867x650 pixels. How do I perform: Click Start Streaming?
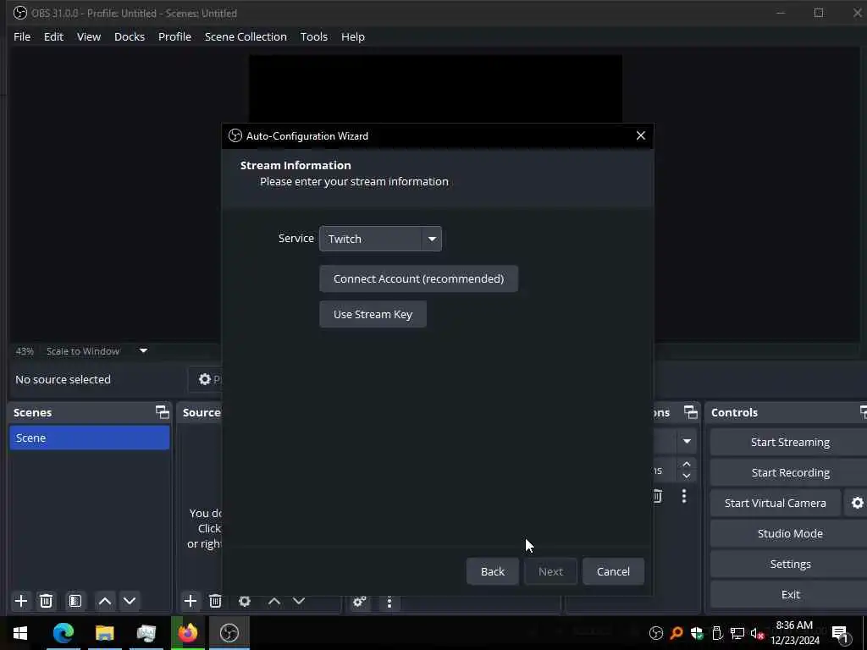790,442
